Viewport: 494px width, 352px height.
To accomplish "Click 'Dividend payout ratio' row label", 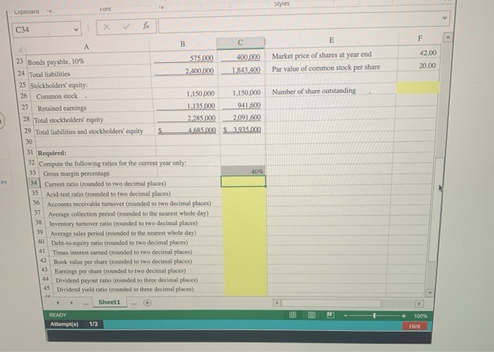I will pyautogui.click(x=126, y=280).
